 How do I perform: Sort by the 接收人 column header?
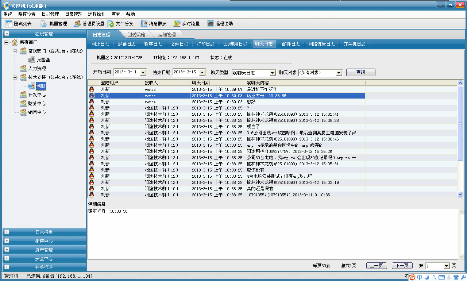(166, 83)
